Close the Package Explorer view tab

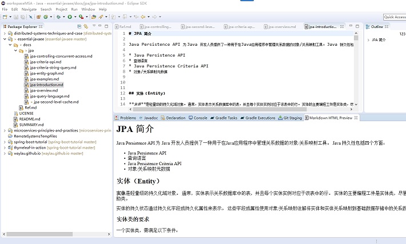click(x=41, y=26)
